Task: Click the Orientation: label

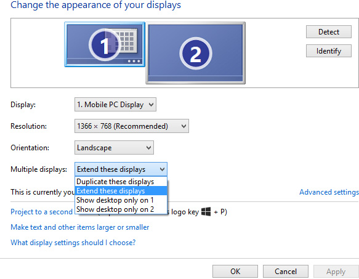Action: coord(30,148)
